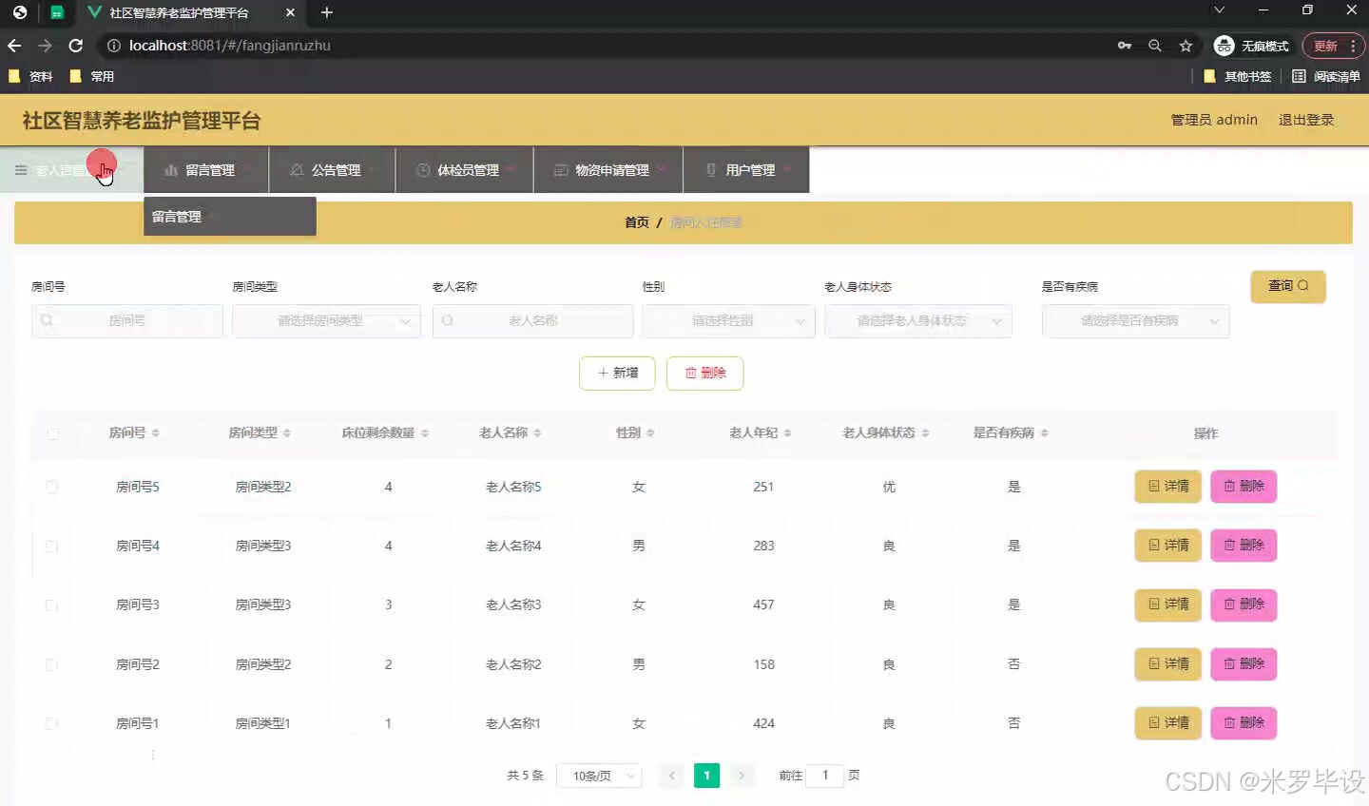Check the row checkbox for 房间号2
The height and width of the screenshot is (806, 1369).
pyautogui.click(x=51, y=664)
